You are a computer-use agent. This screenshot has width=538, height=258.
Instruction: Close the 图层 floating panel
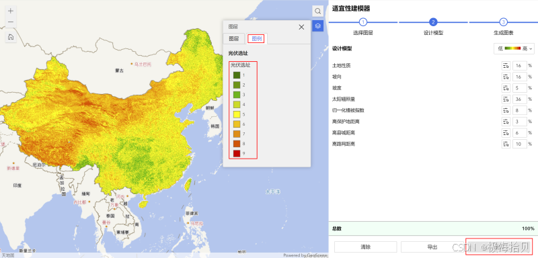(301, 27)
